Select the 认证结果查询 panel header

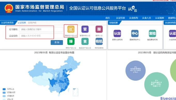tap(8, 23)
